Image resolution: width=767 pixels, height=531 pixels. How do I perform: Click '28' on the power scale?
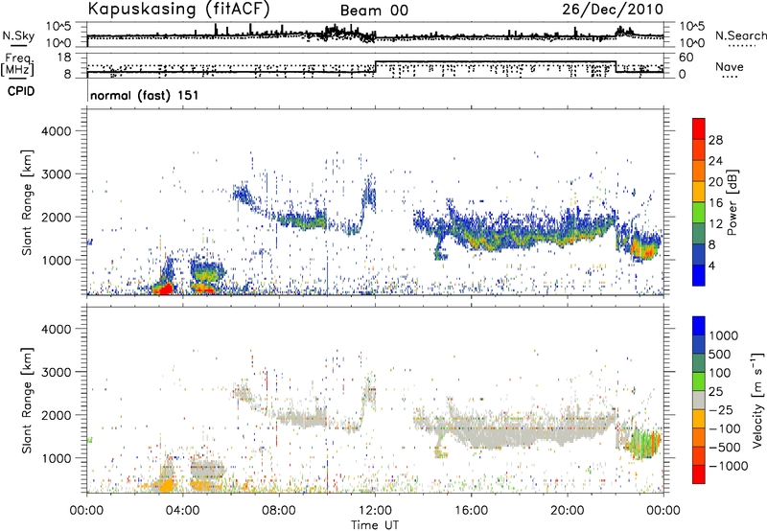coord(715,140)
